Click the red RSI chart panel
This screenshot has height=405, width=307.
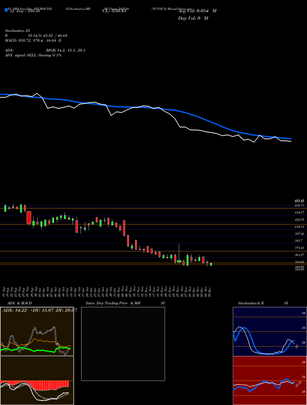click(270, 380)
